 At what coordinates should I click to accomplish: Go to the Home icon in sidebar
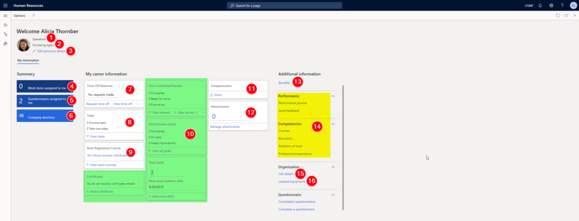(x=5, y=25)
